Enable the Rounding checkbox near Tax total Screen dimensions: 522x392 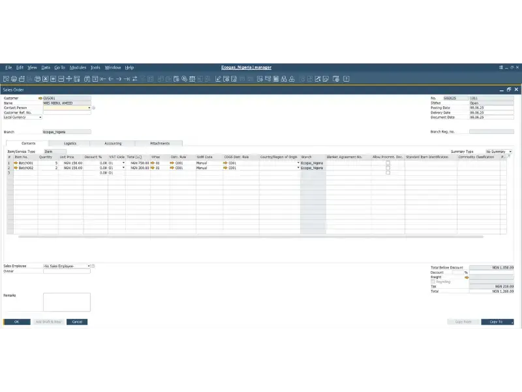433,282
